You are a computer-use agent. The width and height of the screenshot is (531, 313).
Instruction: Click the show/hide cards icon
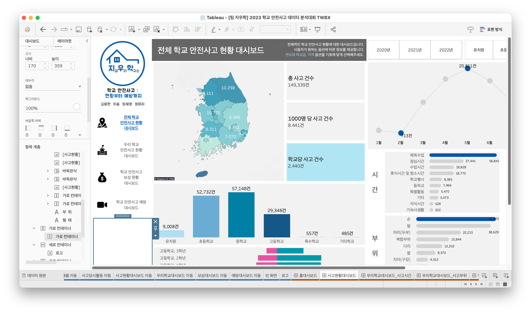click(303, 29)
